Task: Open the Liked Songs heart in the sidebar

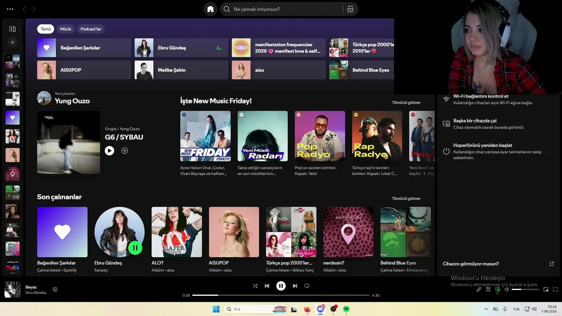Action: (x=12, y=118)
